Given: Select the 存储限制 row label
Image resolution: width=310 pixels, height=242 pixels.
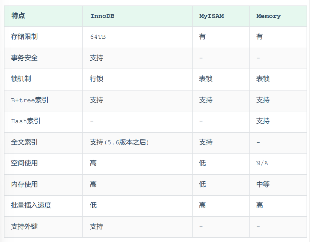Looking at the screenshot, I should (x=24, y=37).
